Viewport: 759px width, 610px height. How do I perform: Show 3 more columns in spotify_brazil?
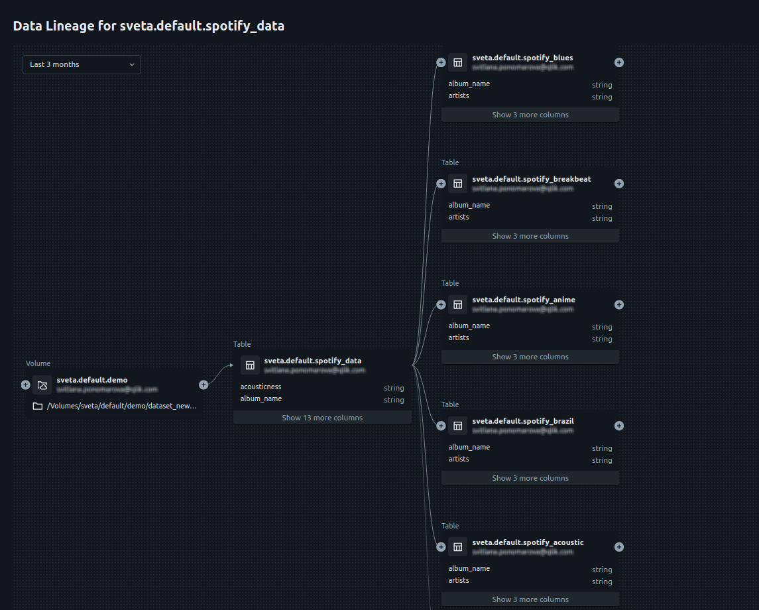click(530, 478)
